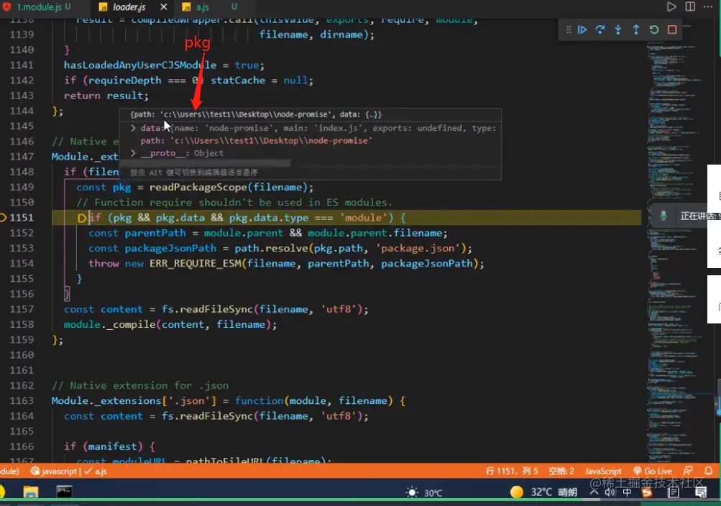The width and height of the screenshot is (721, 506).
Task: Open the editor More Actions menu
Action: click(708, 6)
